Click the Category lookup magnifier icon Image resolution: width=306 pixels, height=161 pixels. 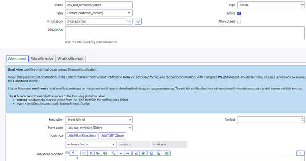129,21
